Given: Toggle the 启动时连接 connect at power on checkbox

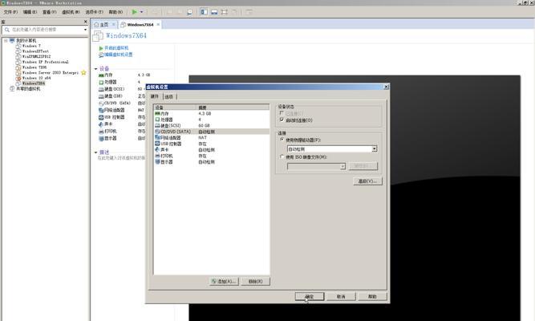Looking at the screenshot, I should pyautogui.click(x=282, y=120).
